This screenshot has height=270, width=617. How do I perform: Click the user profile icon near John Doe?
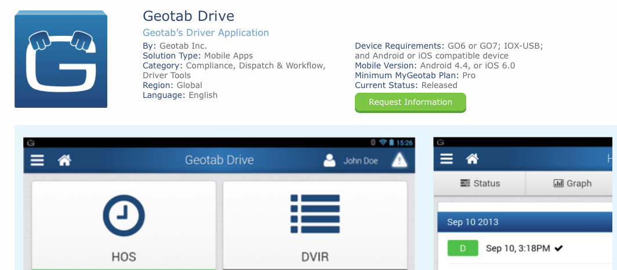point(329,160)
